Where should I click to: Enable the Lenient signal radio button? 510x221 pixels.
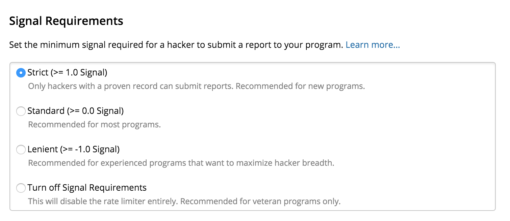[21, 149]
